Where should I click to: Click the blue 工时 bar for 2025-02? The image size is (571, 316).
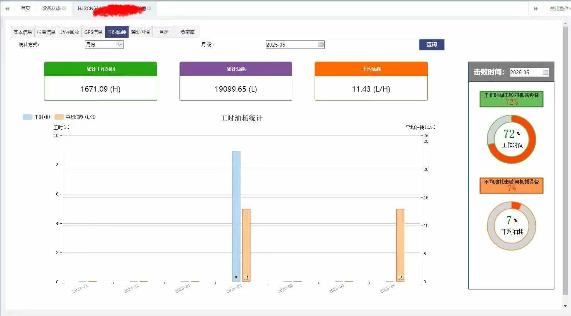tap(236, 216)
